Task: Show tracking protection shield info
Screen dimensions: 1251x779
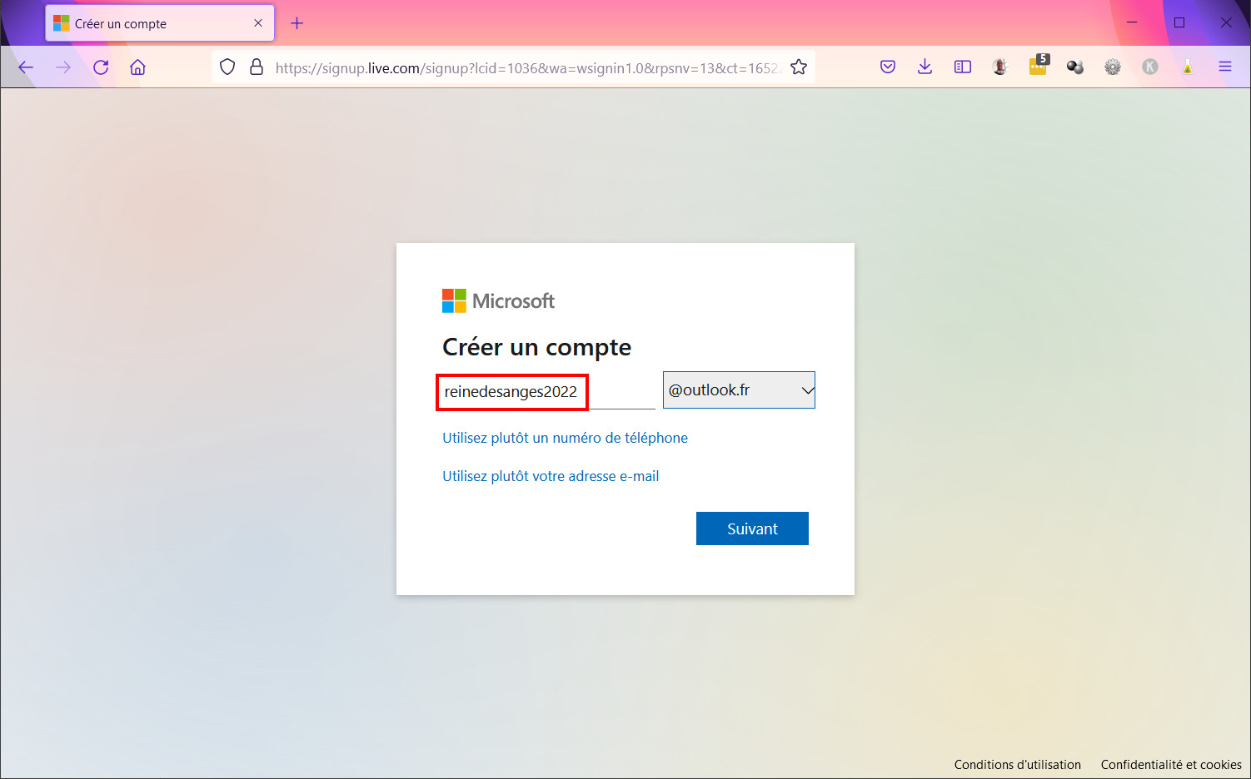Action: (227, 67)
